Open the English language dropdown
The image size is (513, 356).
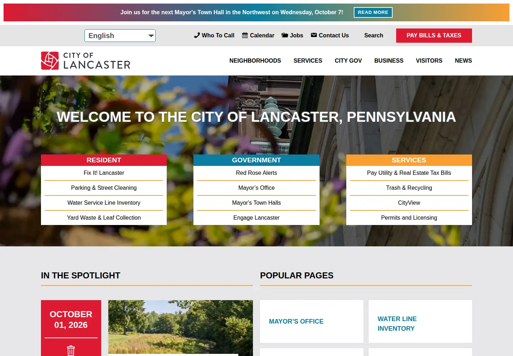[x=120, y=36]
